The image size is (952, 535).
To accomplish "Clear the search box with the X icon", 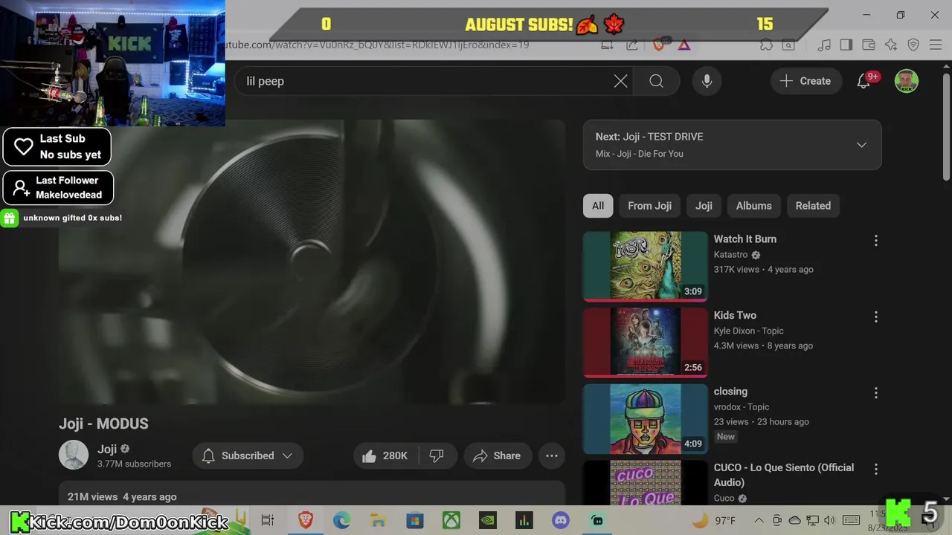I will click(x=620, y=81).
